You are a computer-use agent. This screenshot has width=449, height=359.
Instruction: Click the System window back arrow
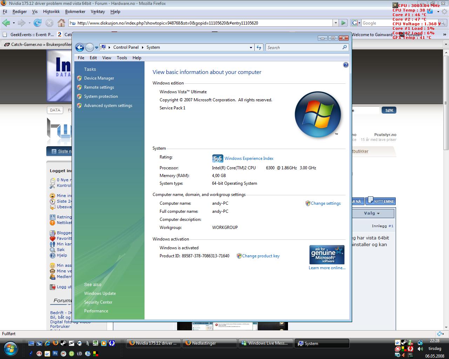tap(80, 47)
